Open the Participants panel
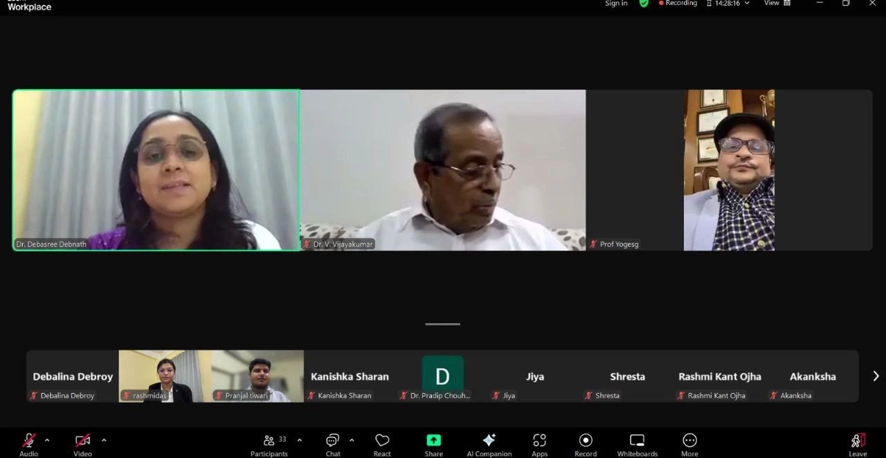The width and height of the screenshot is (886, 458). pyautogui.click(x=269, y=444)
